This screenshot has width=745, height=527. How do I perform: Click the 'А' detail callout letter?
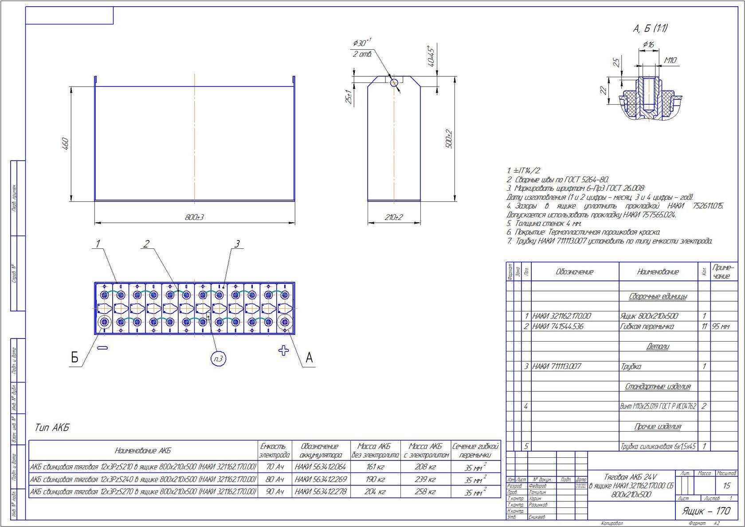(x=309, y=358)
